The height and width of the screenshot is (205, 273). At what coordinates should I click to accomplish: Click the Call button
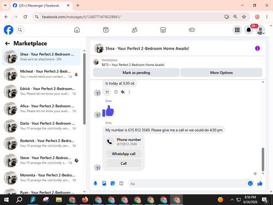123,163
